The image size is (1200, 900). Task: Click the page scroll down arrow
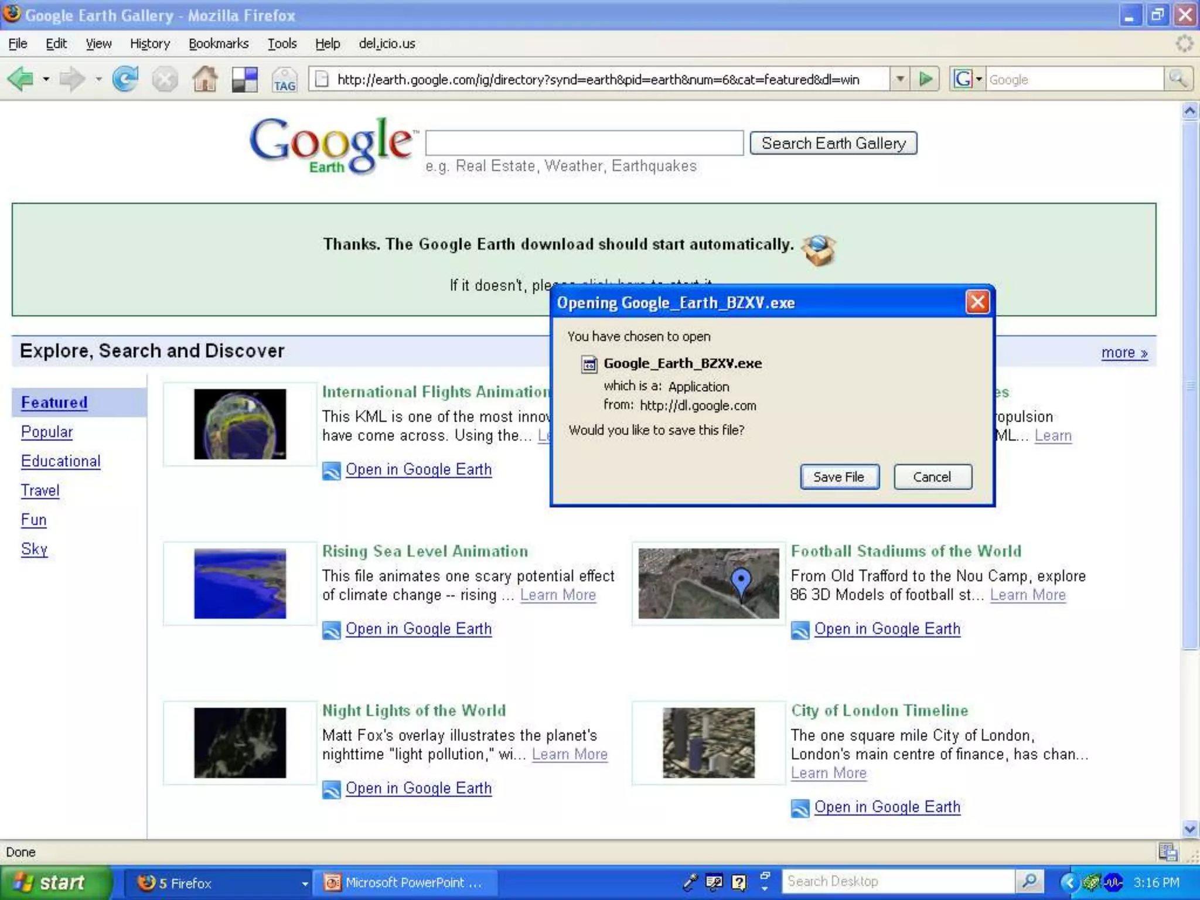[x=1190, y=829]
